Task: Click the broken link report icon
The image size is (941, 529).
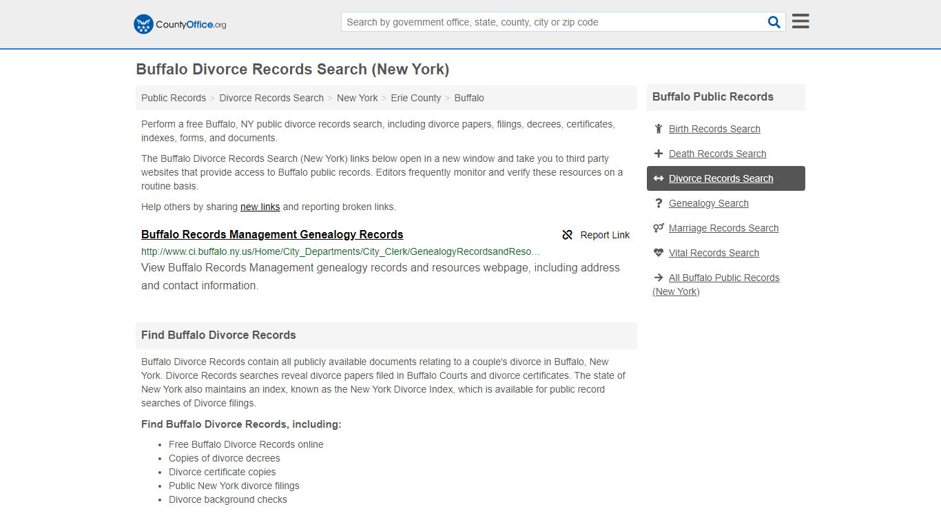Action: (568, 235)
